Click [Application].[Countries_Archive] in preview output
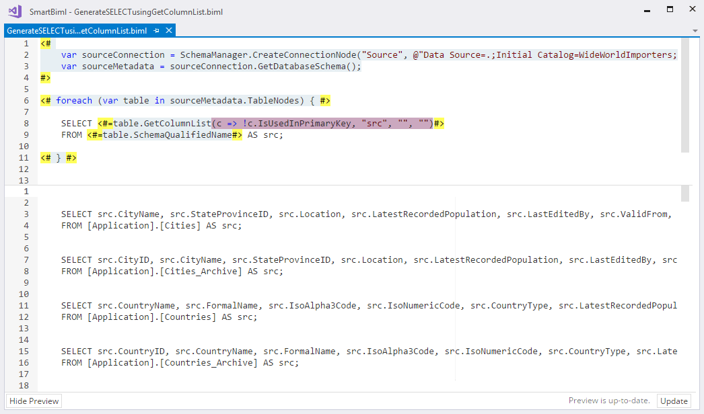 coord(172,363)
